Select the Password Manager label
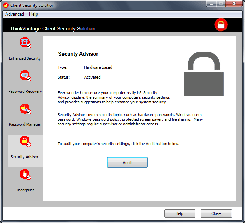The width and height of the screenshot is (245, 223). coord(25,124)
